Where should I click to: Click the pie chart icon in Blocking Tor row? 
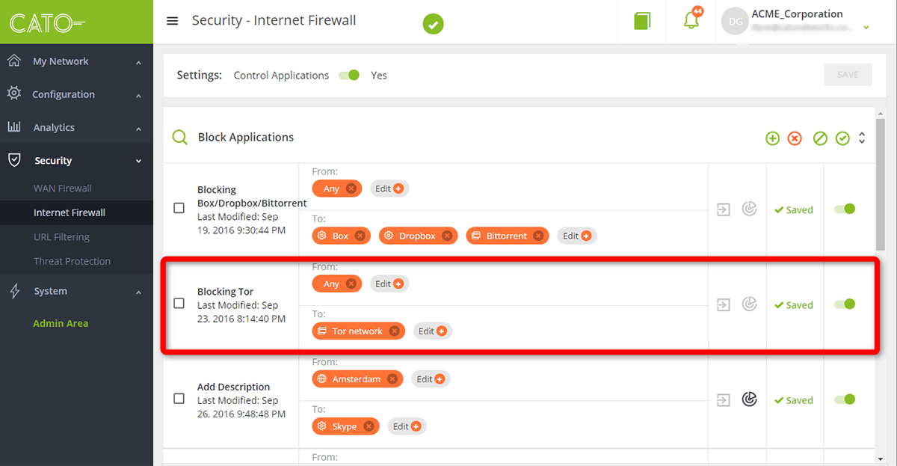[749, 304]
